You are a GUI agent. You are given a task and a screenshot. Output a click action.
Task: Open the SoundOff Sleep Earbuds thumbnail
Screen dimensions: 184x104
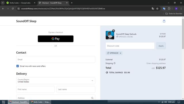click(x=110, y=35)
